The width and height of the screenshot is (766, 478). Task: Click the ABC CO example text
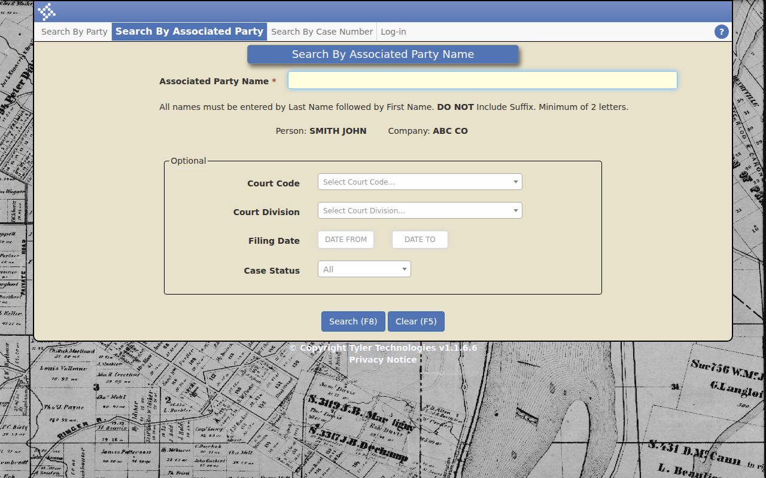[x=451, y=131]
